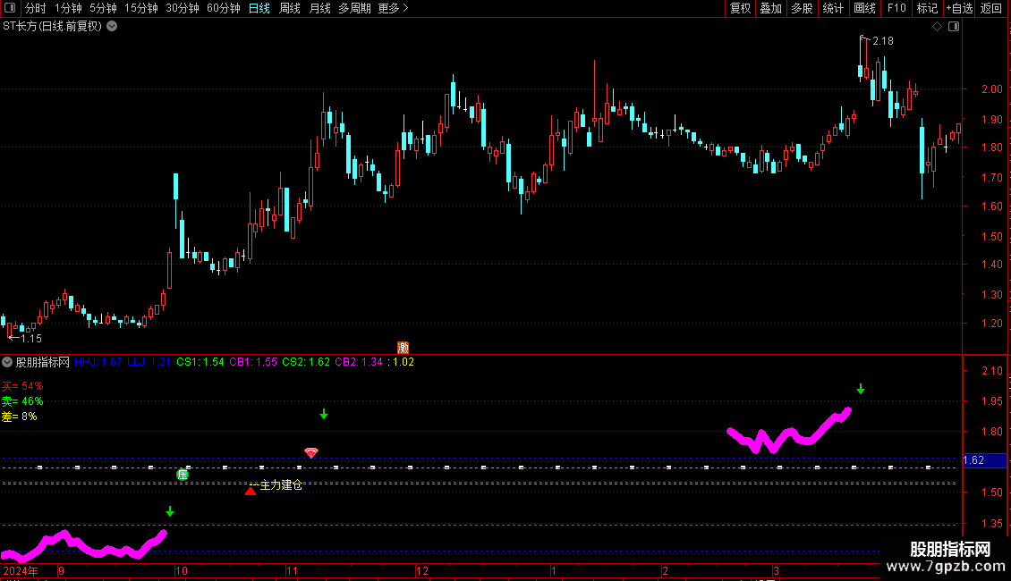Click the green 压 circle marker

pyautogui.click(x=183, y=475)
